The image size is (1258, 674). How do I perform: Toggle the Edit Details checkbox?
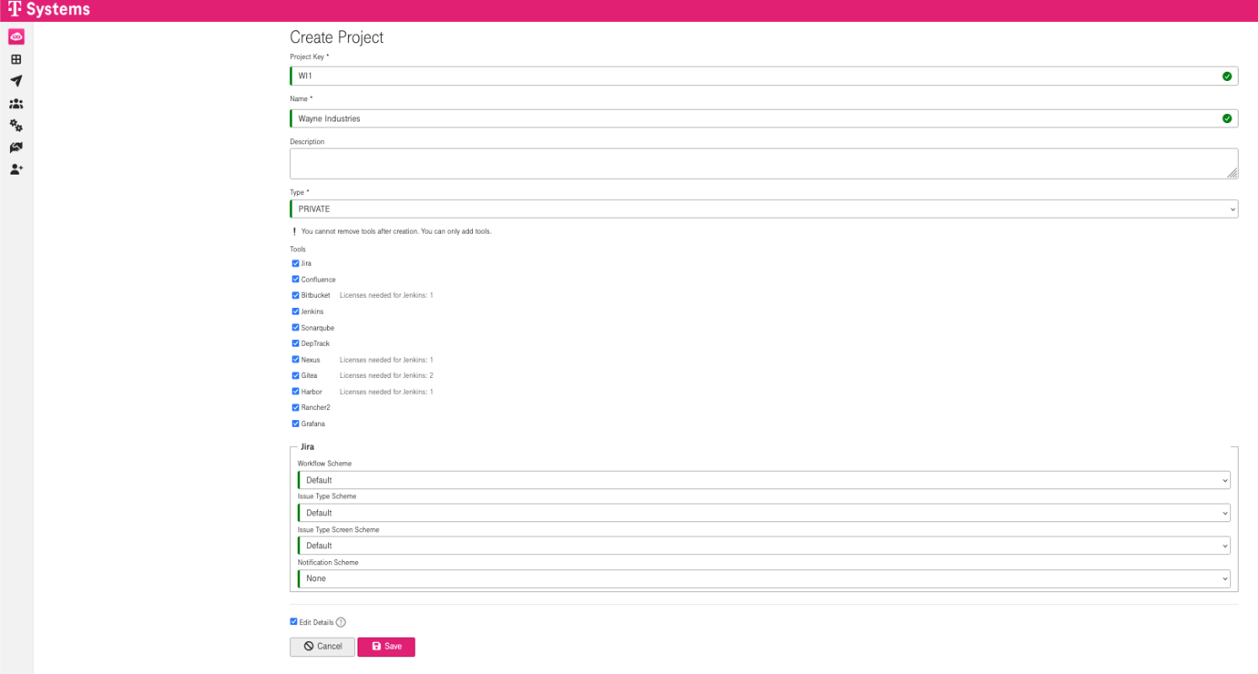[293, 622]
